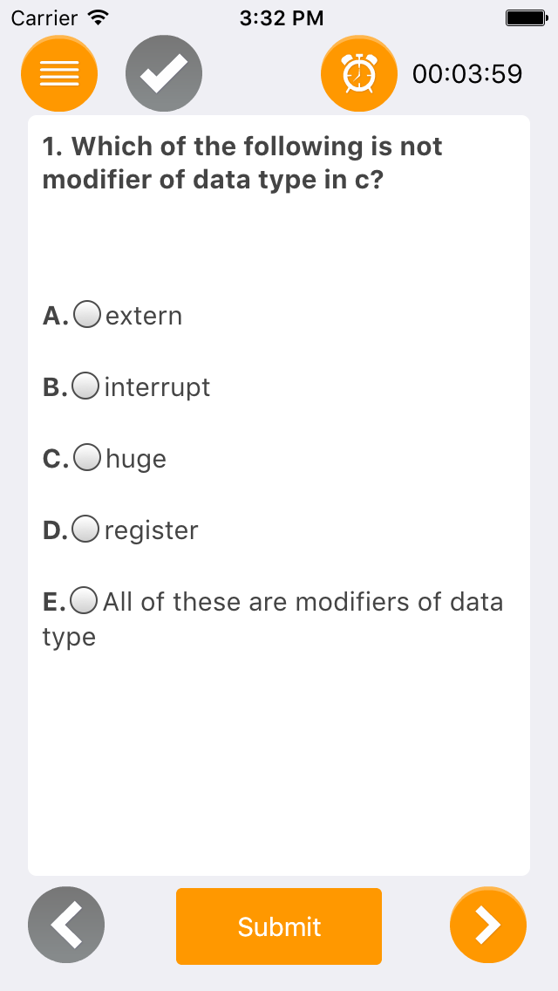Select the huge radio button
558x991 pixels.
point(87,458)
